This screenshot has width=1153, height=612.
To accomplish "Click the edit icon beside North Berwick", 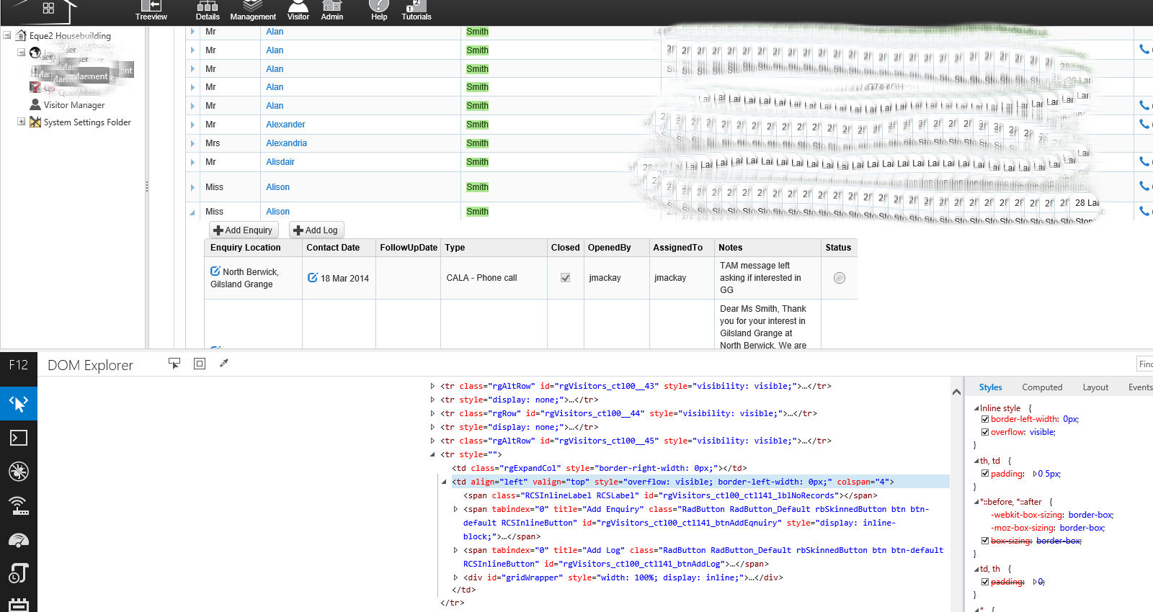I will point(215,271).
